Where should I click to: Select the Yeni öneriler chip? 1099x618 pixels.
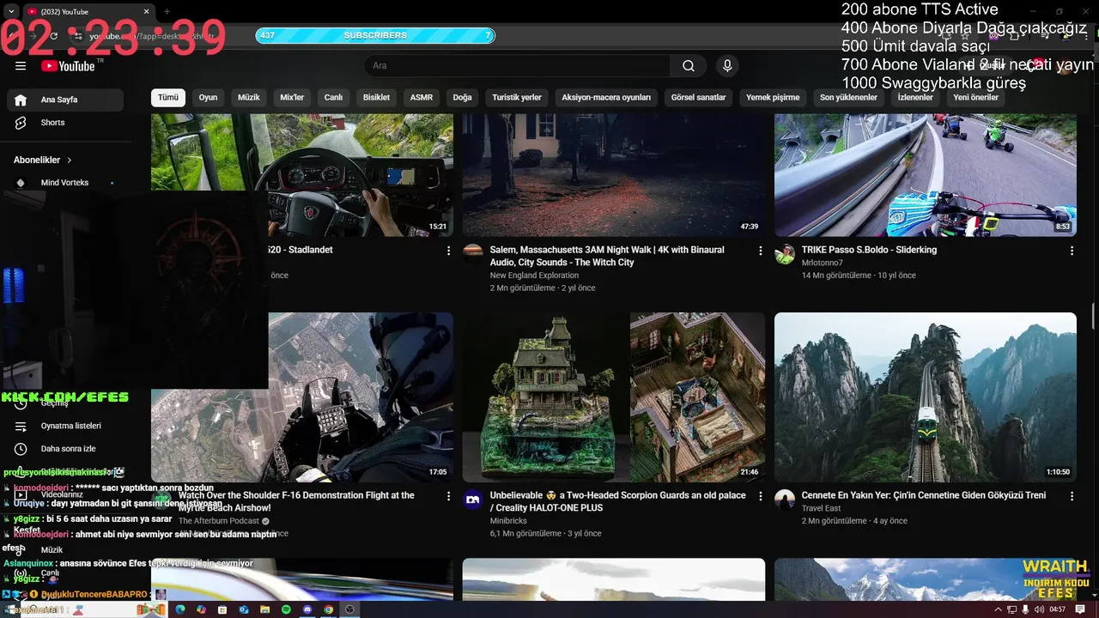point(975,98)
